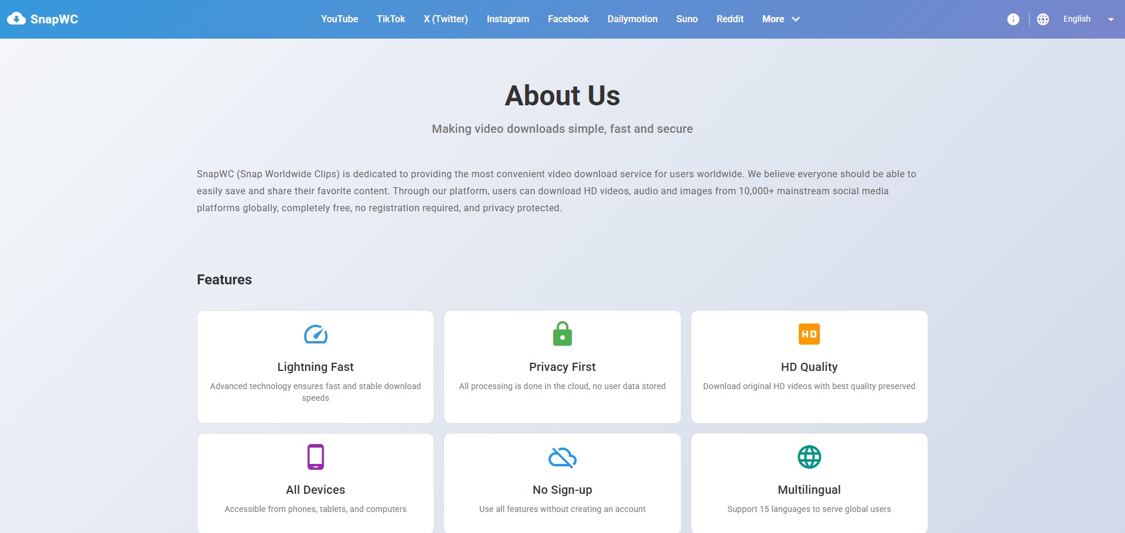Click the Lightning Fast card title

[315, 367]
